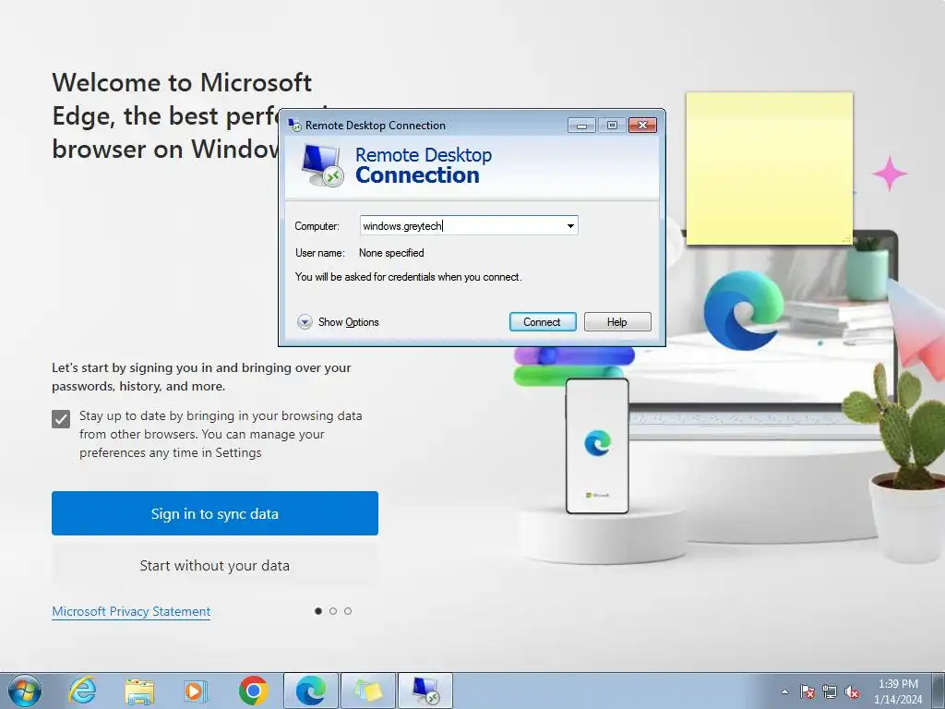Image resolution: width=945 pixels, height=709 pixels.
Task: Click the Remote Desktop maximize button
Action: pos(612,126)
